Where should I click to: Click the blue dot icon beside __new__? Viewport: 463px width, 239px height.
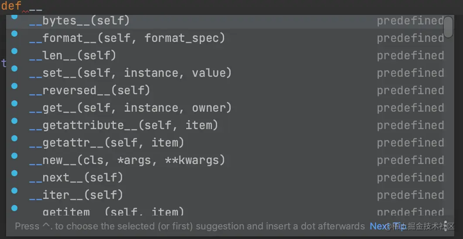[14, 156]
